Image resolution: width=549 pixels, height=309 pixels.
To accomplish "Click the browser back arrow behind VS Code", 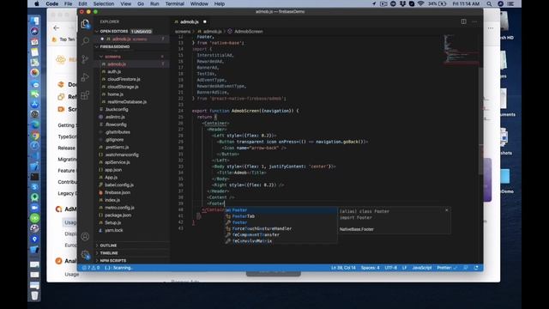I will click(x=56, y=27).
